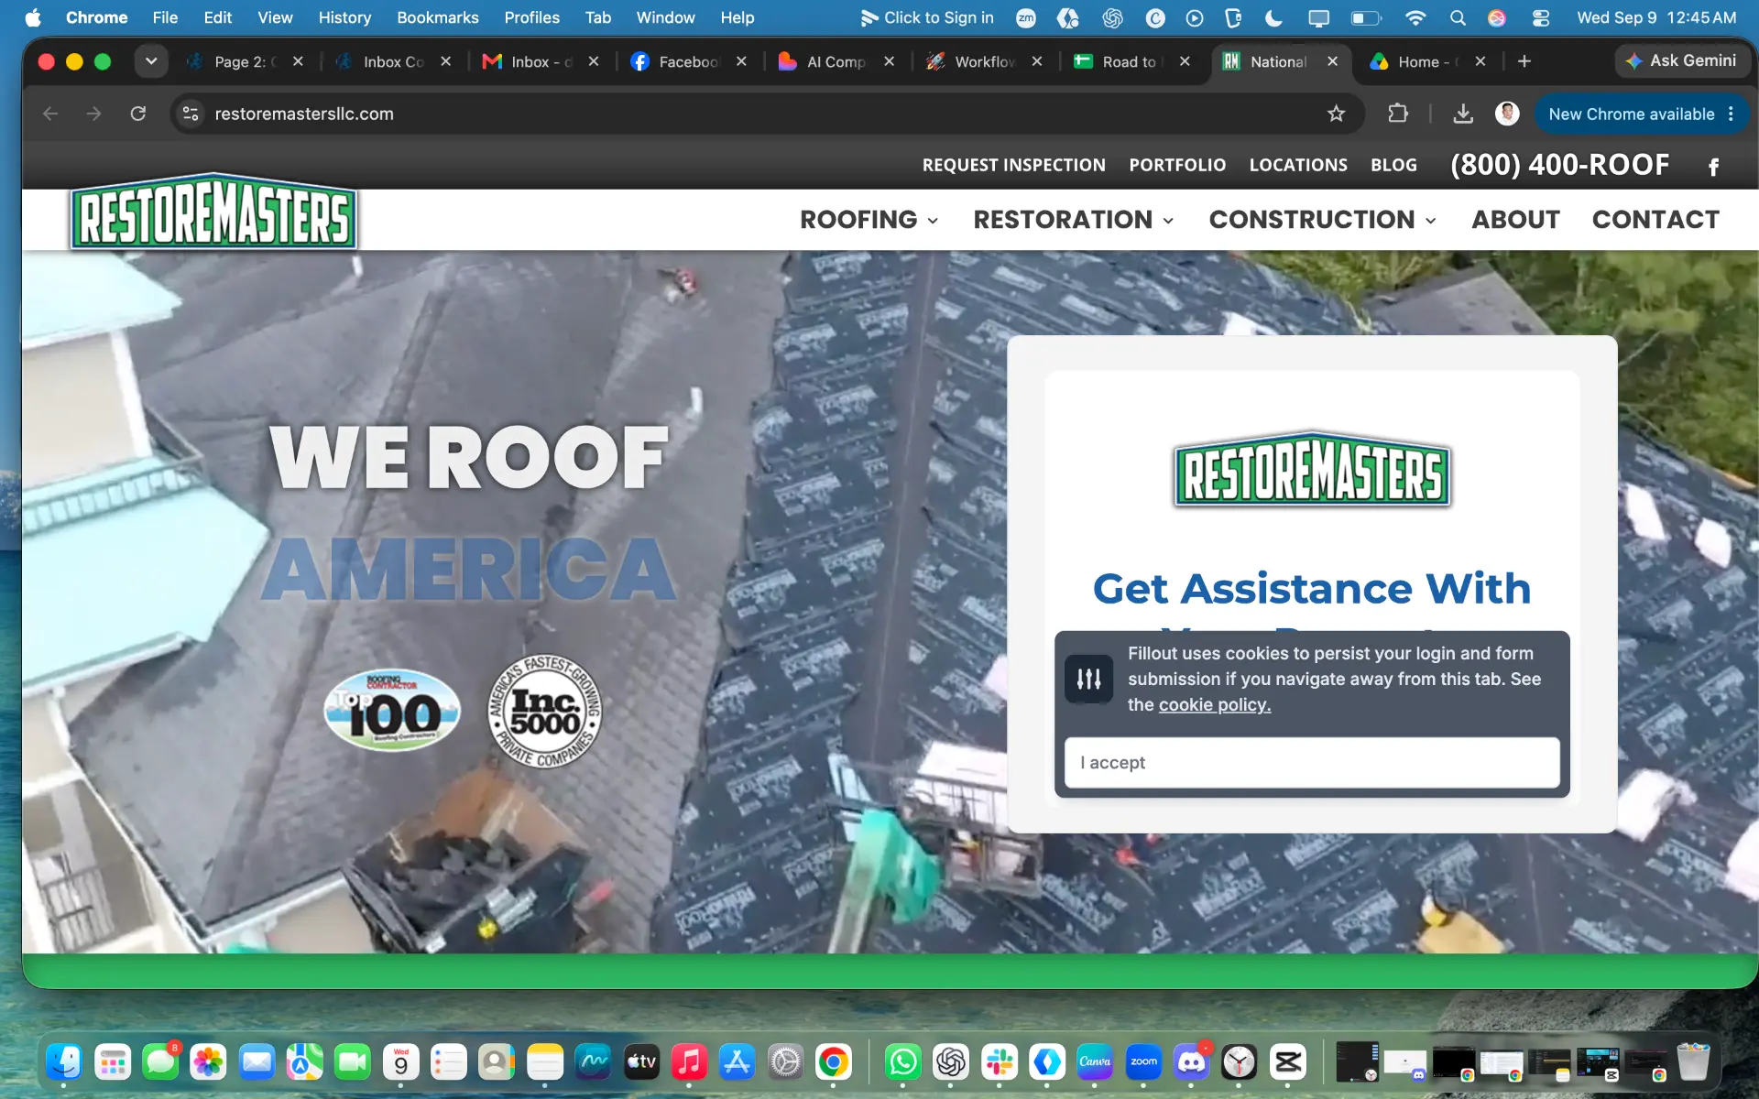This screenshot has height=1099, width=1759.
Task: Click the Click to Sign in menu bar item
Action: pos(926,17)
